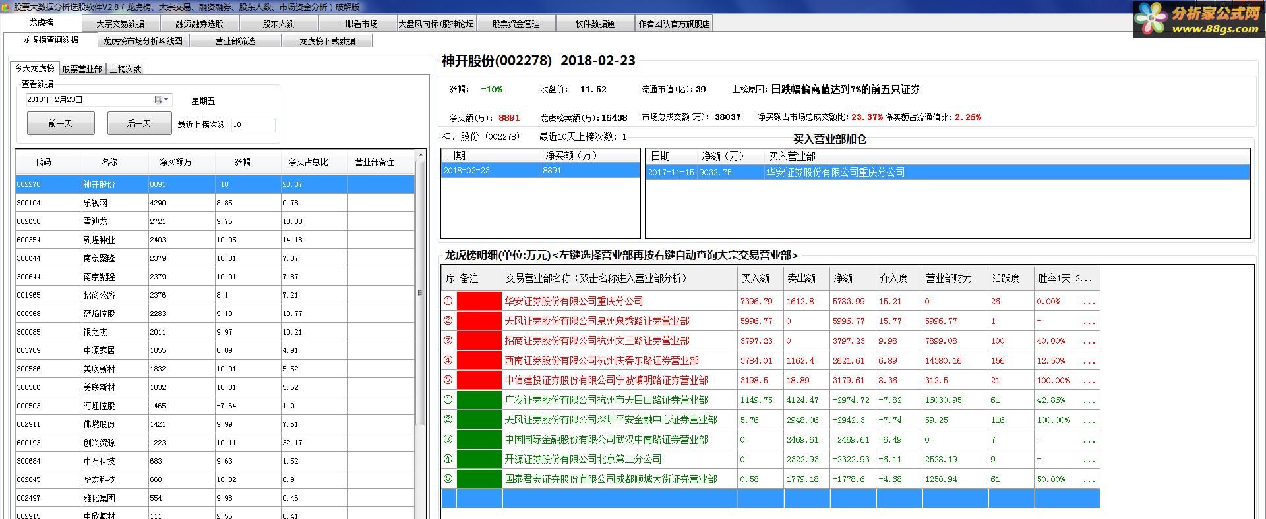The image size is (1266, 519).
Task: Select 天风证券泉州泉秀路证券营业部 row name
Action: tap(597, 321)
